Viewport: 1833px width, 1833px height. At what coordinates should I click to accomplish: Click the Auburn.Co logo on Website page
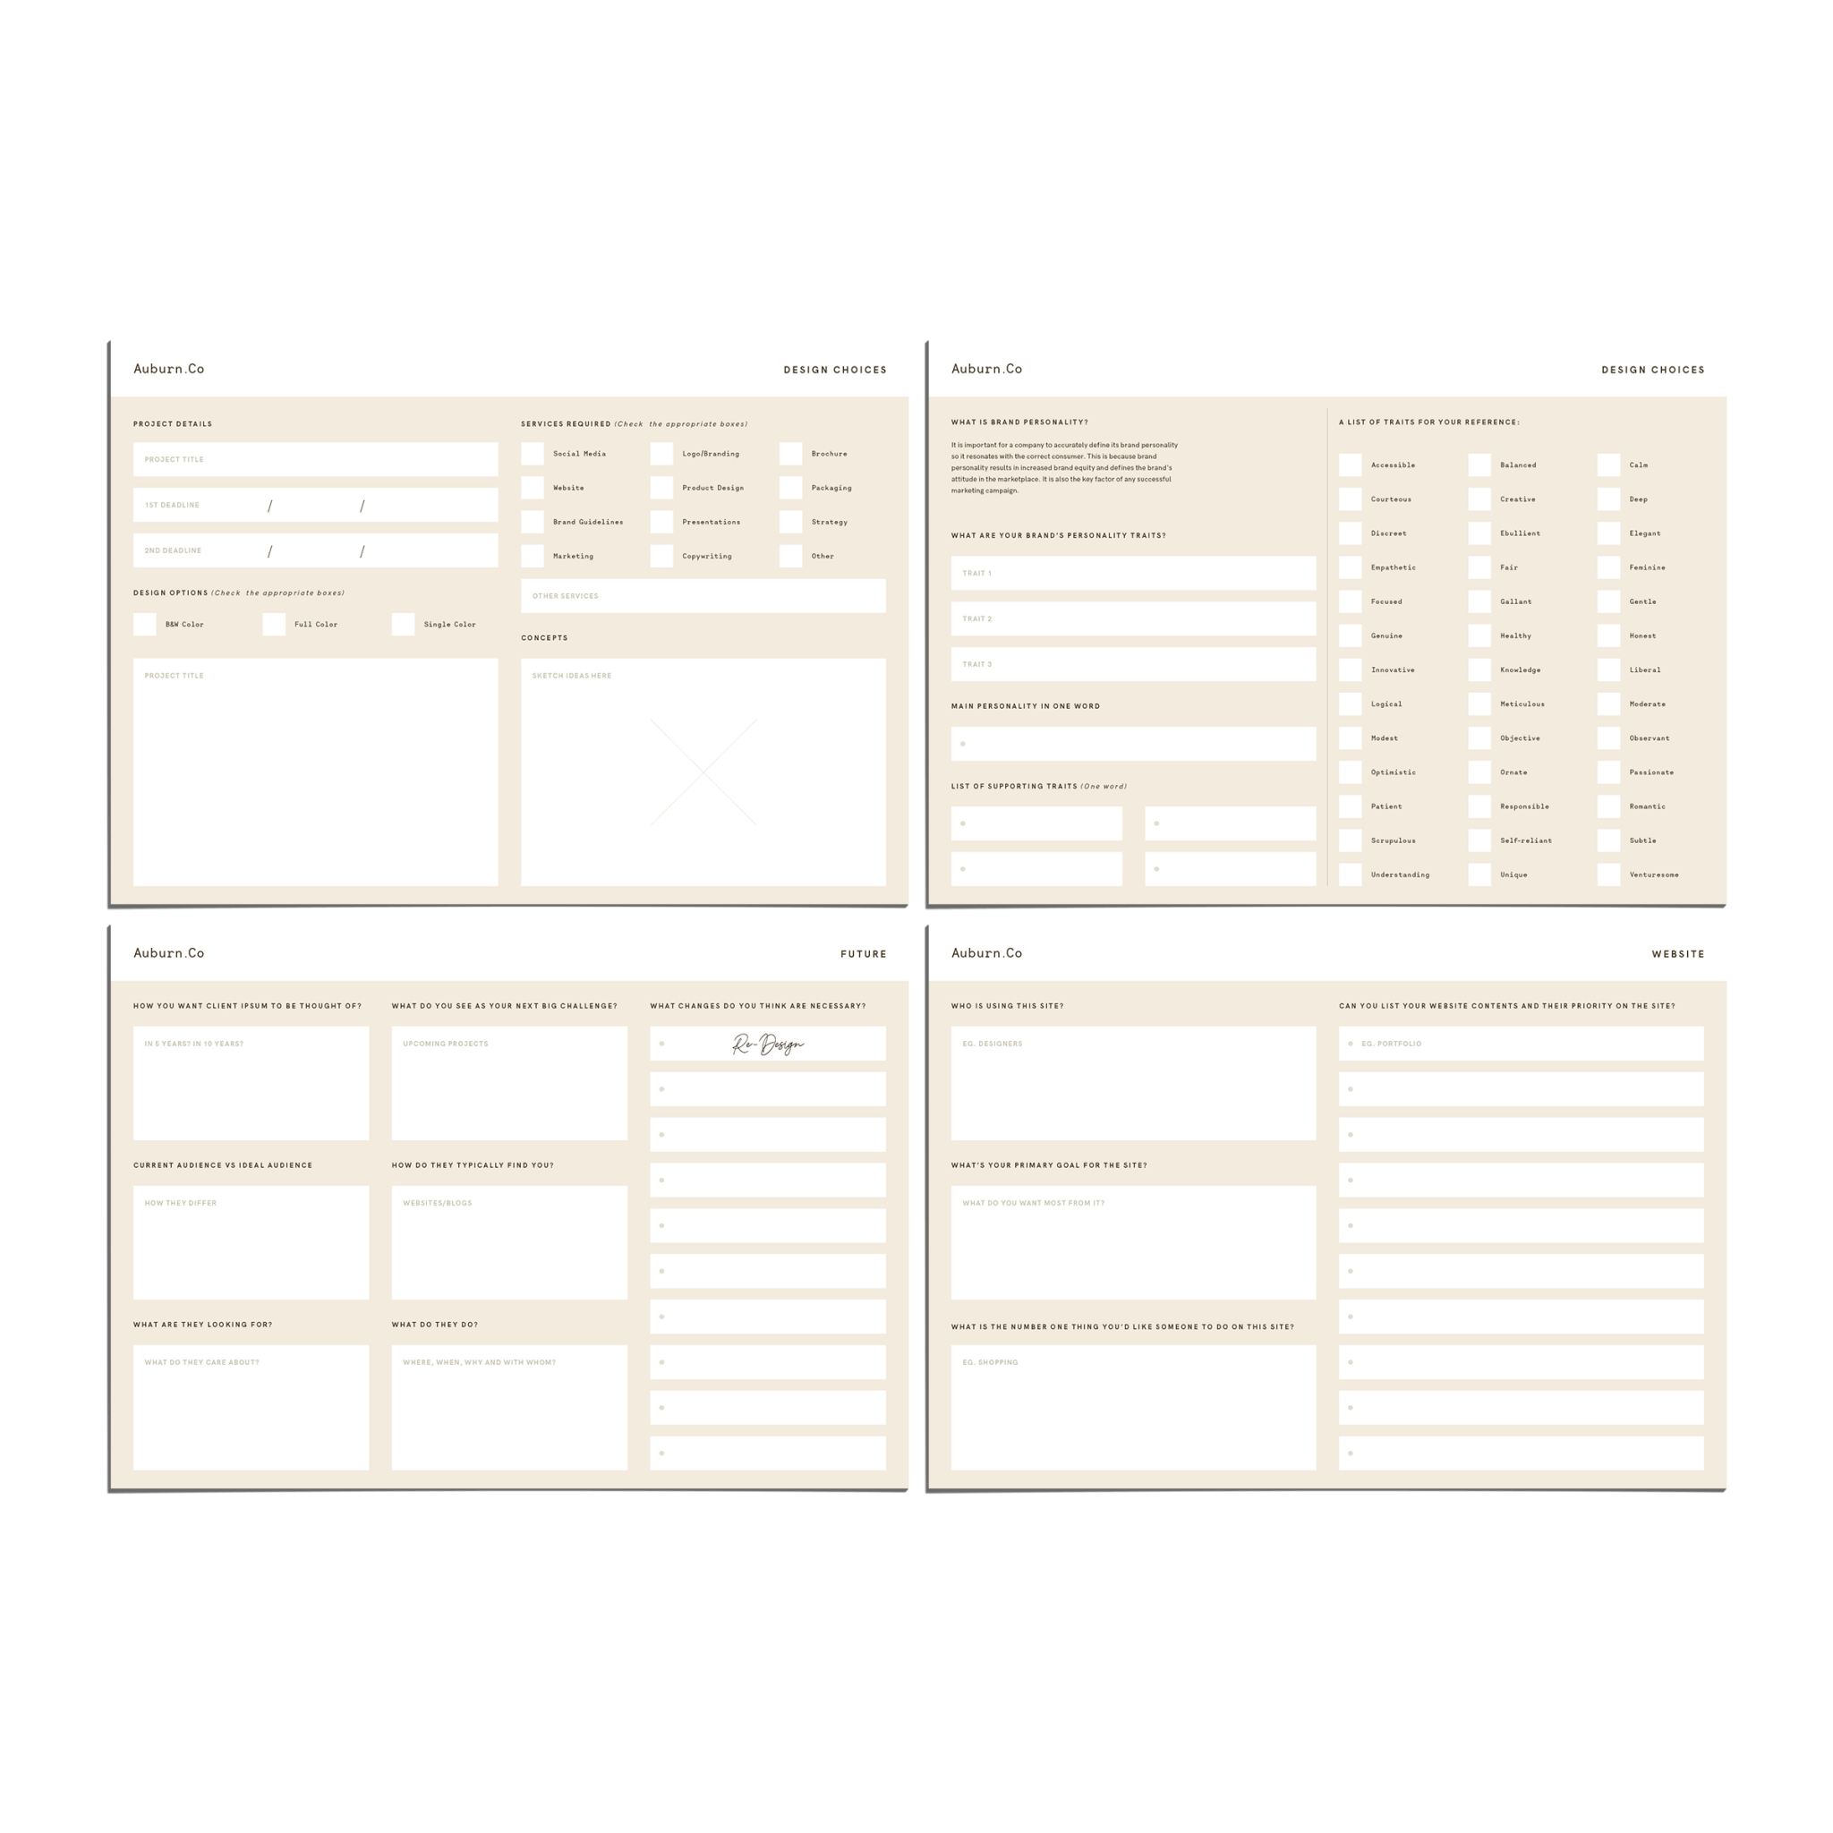[995, 951]
